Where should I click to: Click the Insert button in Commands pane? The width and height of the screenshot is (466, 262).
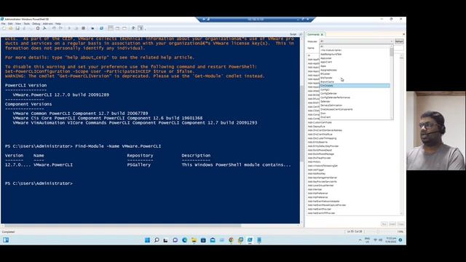[392, 224]
